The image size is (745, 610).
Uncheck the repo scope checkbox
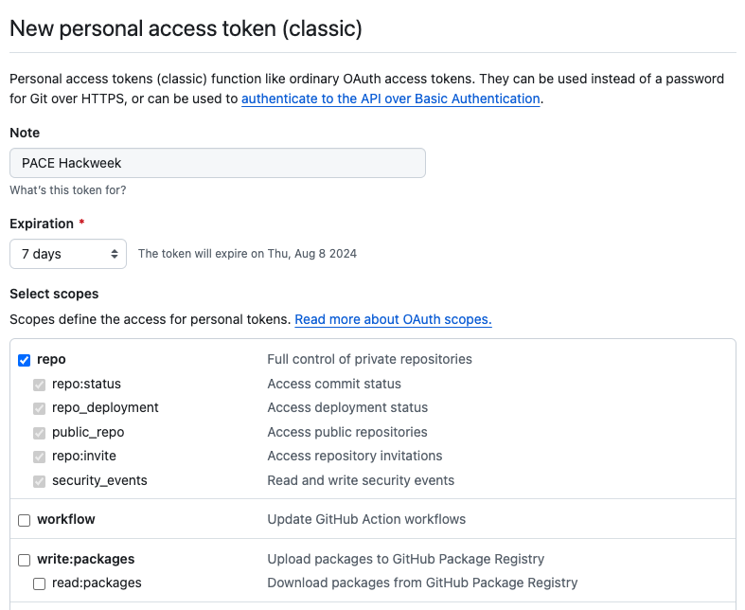coord(25,360)
